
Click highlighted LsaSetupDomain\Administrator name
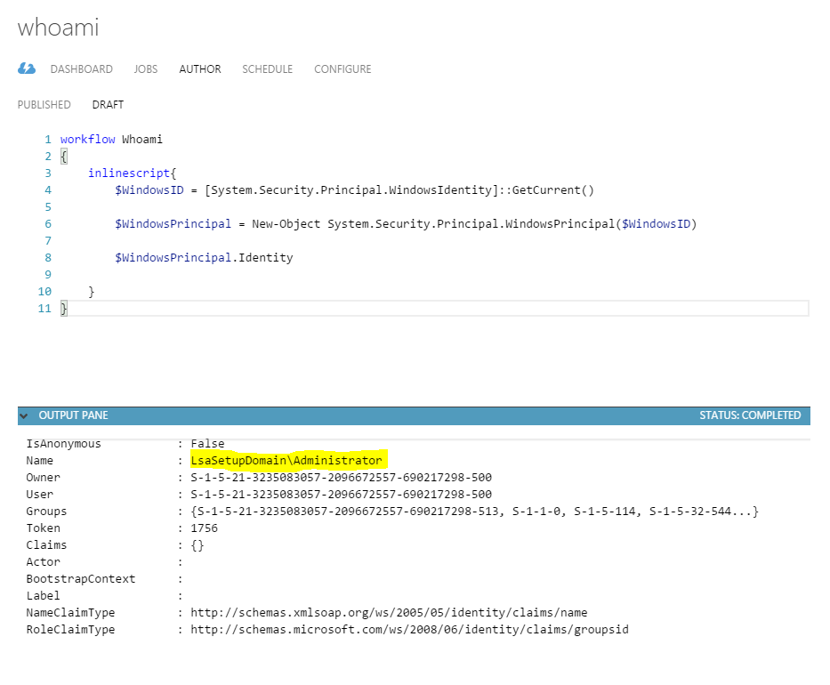click(x=286, y=461)
